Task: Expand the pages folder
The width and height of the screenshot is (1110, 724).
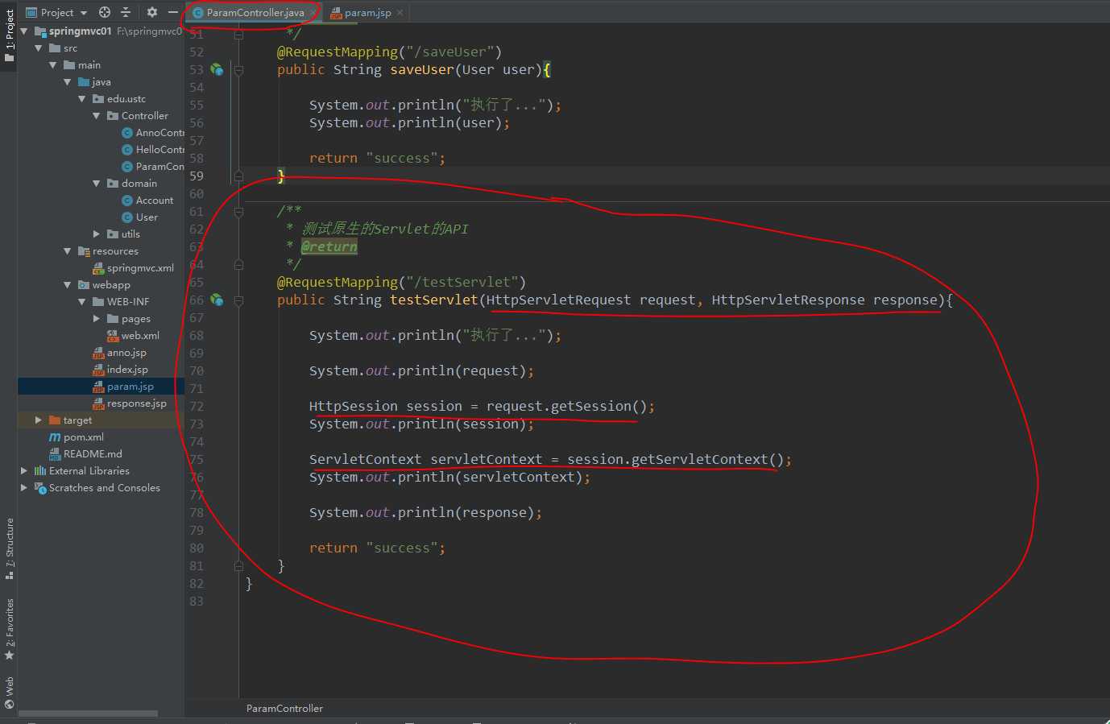Action: point(97,318)
